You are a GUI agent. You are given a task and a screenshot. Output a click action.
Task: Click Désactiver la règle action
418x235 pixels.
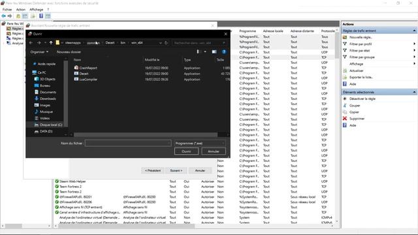pos(362,99)
